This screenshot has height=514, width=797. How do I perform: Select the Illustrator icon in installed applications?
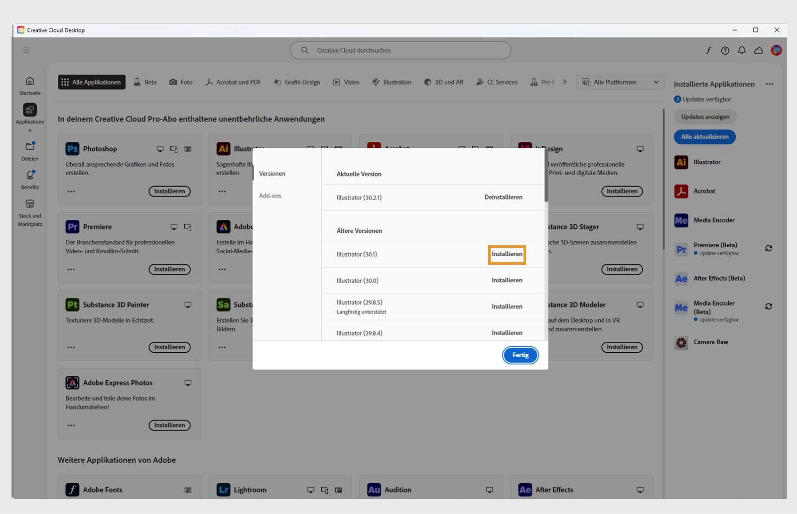pos(680,162)
